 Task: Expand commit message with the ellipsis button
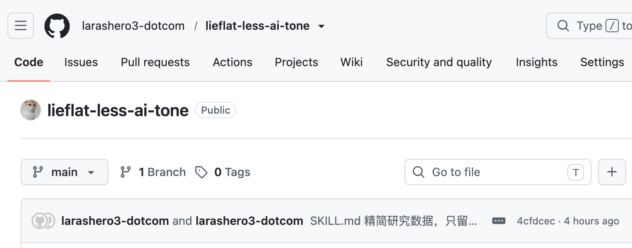pos(498,221)
